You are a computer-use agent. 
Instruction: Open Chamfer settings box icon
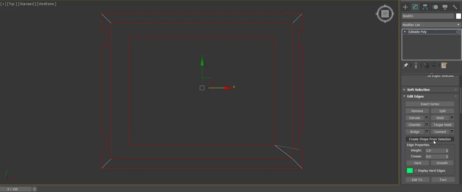(427, 125)
